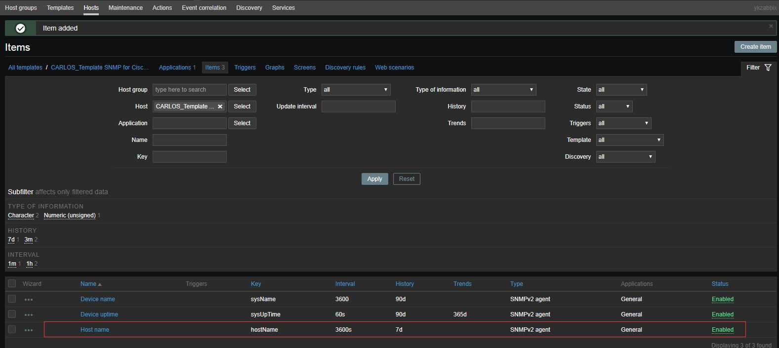Sort items by Type column
The height and width of the screenshot is (348, 779).
pyautogui.click(x=517, y=284)
